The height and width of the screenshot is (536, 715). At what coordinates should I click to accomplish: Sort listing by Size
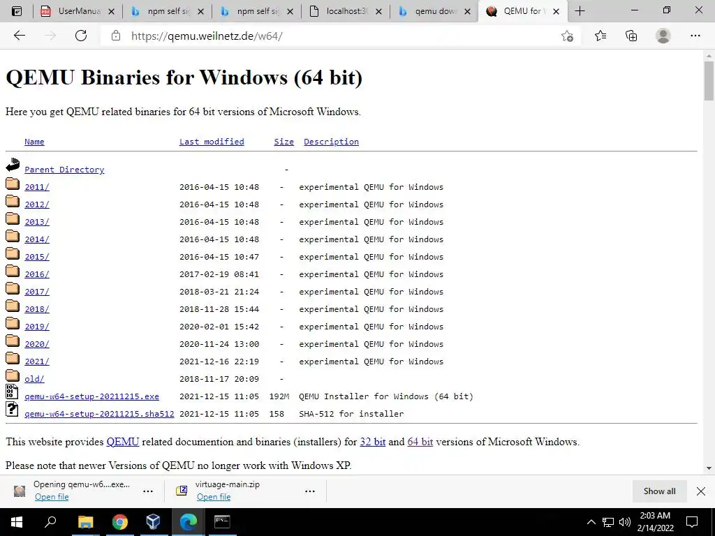point(283,142)
